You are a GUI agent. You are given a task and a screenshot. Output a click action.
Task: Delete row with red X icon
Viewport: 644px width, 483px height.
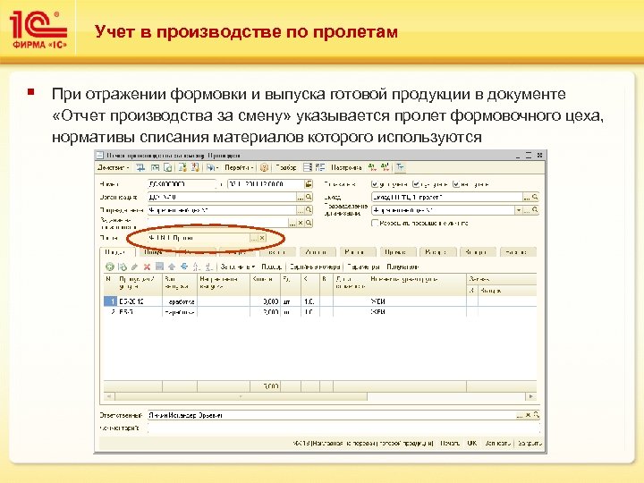point(147,267)
